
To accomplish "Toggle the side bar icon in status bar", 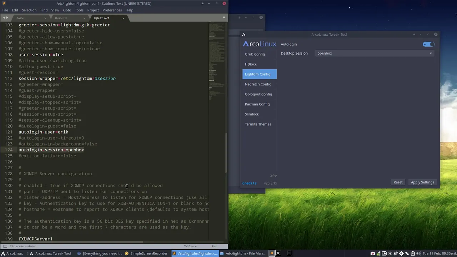I will point(5,246).
